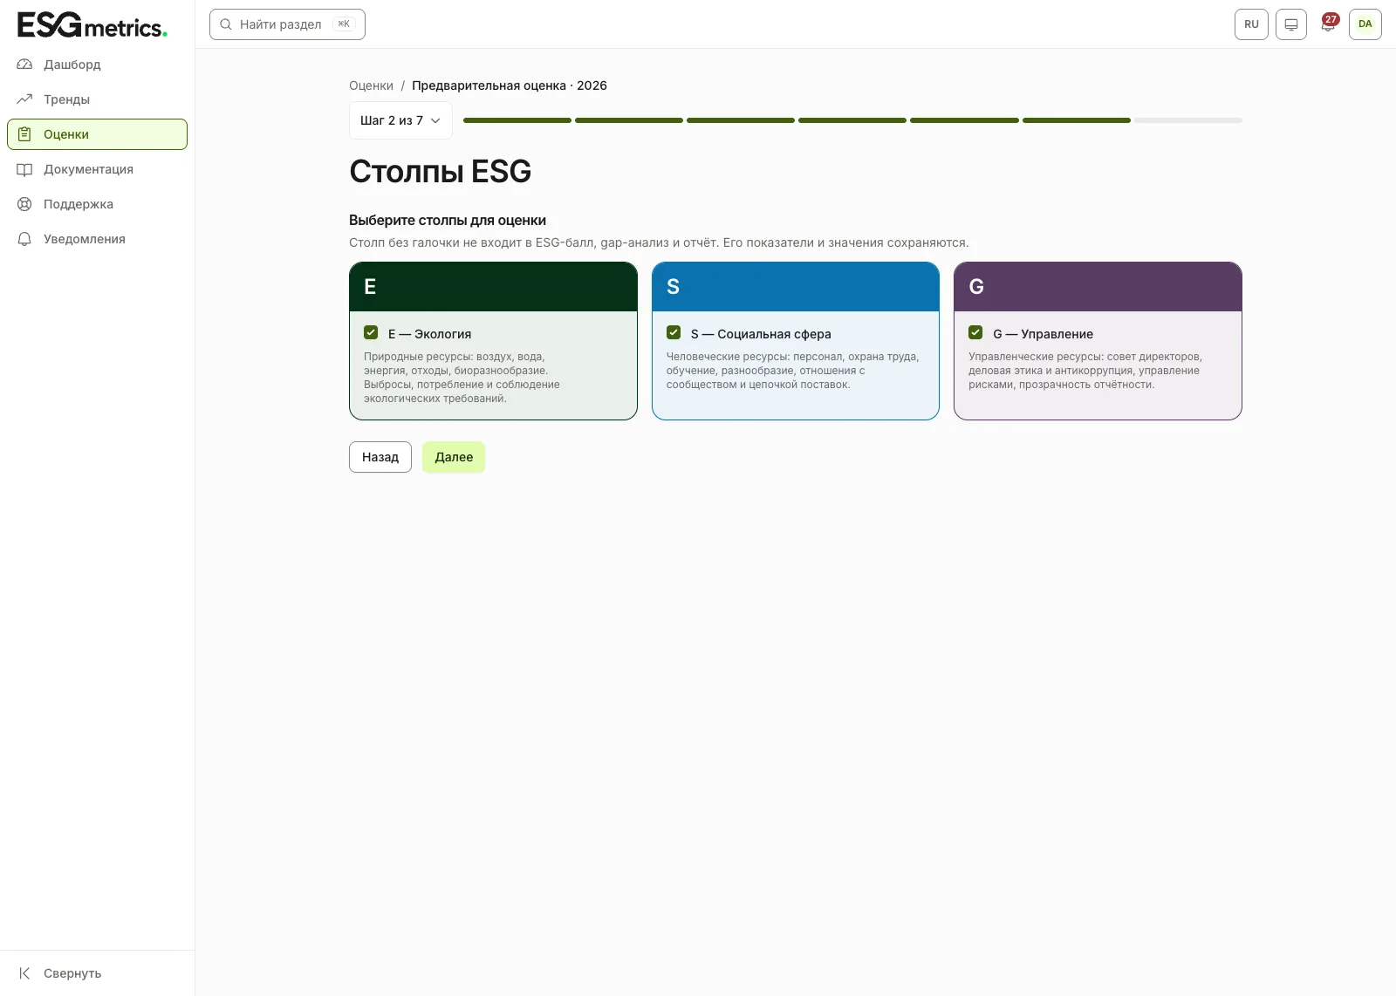Click the green E card header
This screenshot has height=996, width=1396.
click(493, 287)
